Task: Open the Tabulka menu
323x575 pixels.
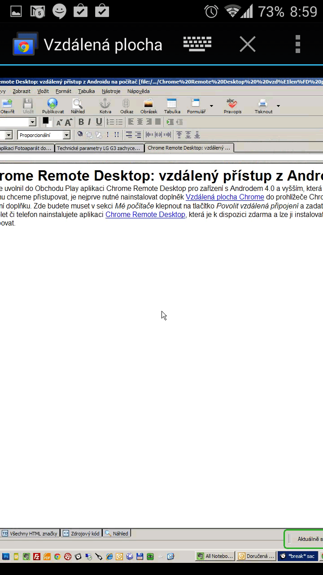Action: 87,91
